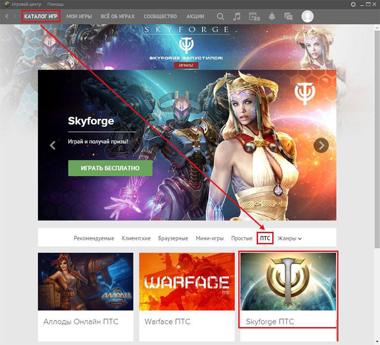Switch to Каталог игр section

pos(41,16)
